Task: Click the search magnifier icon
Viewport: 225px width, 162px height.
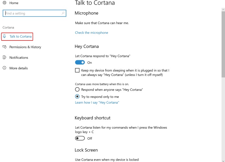Action: coord(63,13)
